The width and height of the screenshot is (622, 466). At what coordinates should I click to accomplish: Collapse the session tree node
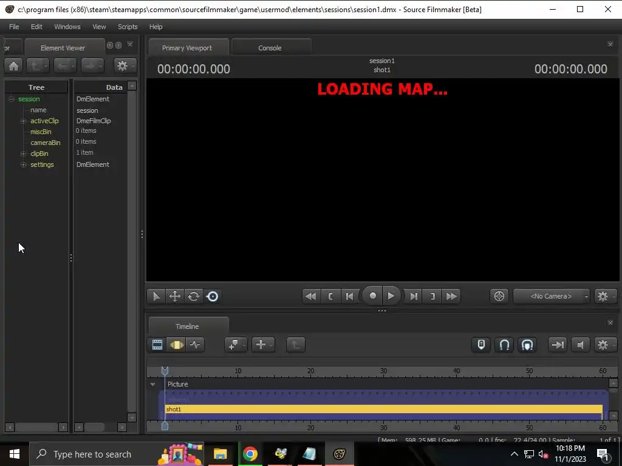[x=12, y=99]
